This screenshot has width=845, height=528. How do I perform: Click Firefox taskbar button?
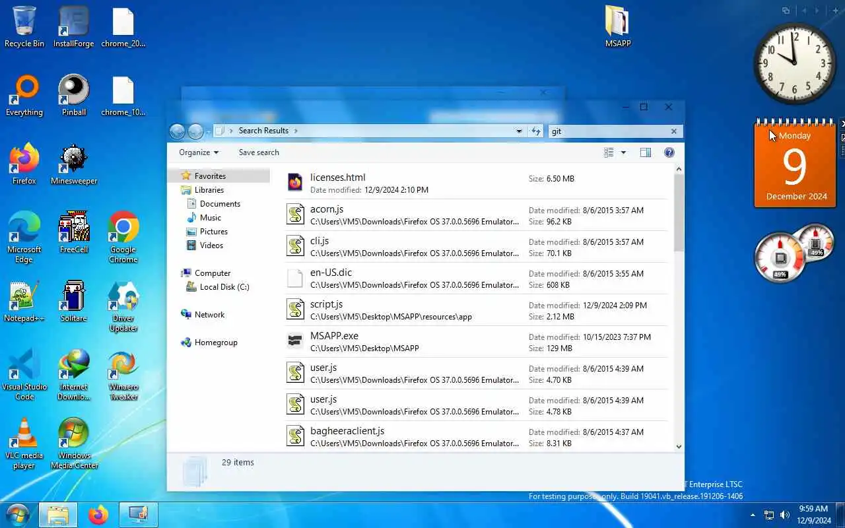[x=98, y=514]
